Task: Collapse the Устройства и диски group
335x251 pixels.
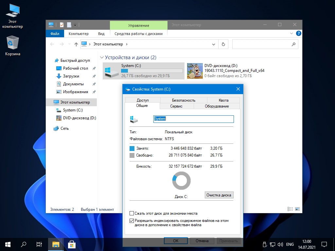Action: click(x=102, y=58)
